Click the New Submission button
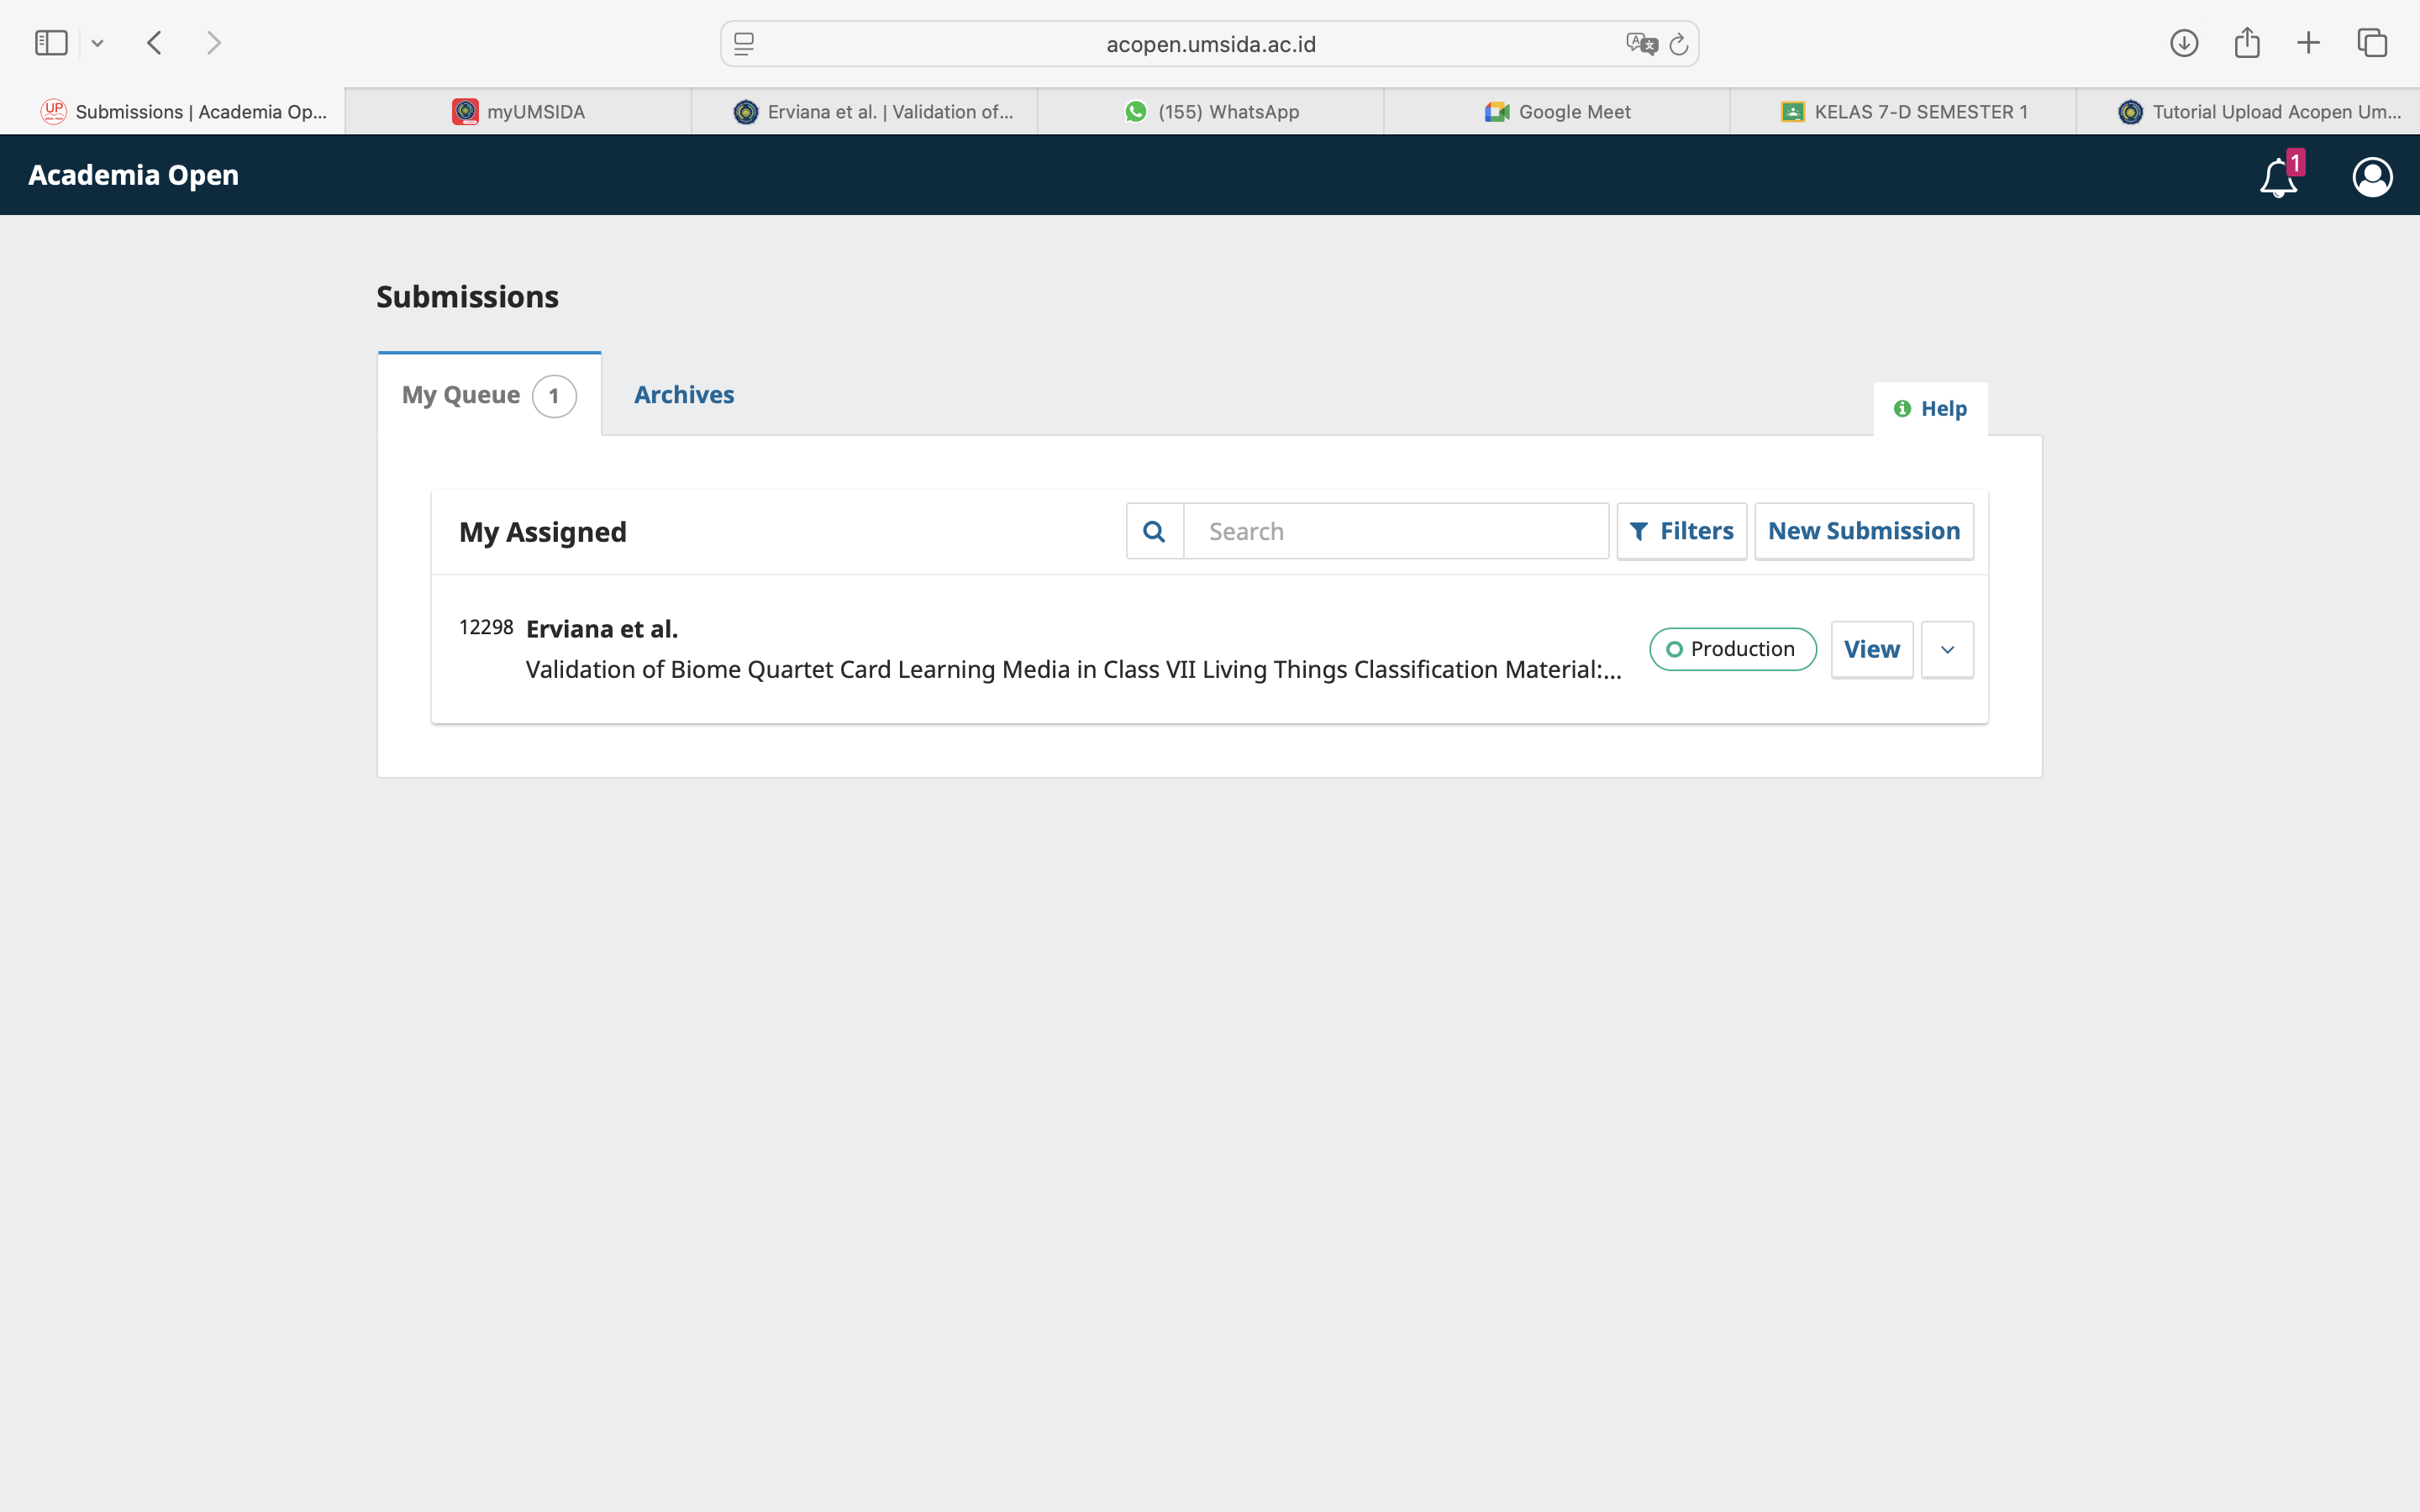2420x1512 pixels. 1863,531
